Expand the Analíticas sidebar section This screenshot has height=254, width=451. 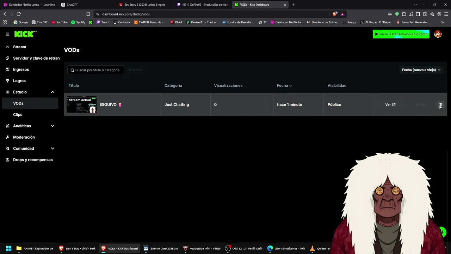coord(52,126)
